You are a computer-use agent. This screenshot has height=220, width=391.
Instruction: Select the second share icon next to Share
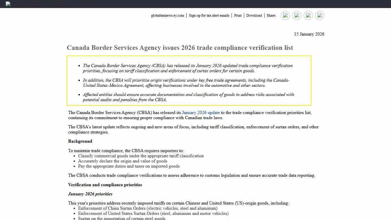(297, 15)
